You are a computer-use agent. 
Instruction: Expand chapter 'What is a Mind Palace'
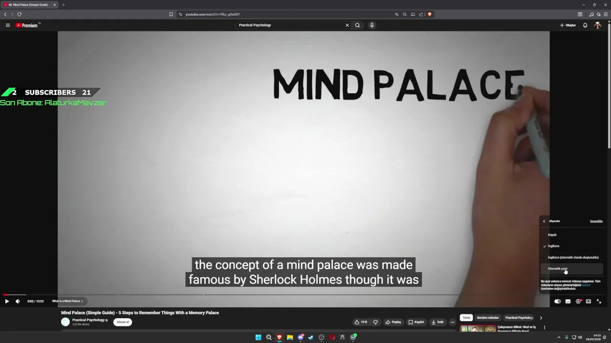67,301
